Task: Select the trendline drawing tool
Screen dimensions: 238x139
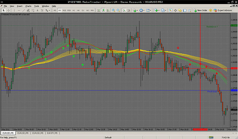Action: tap(24, 10)
